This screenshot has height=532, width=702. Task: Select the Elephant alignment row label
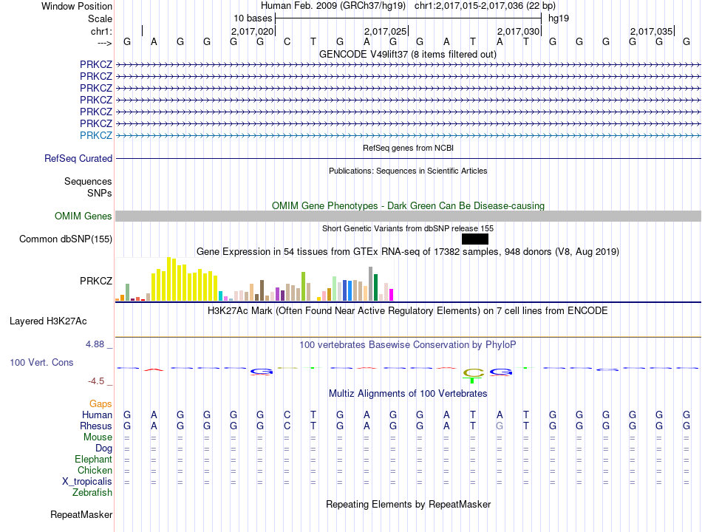tap(94, 460)
